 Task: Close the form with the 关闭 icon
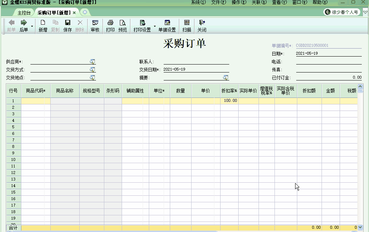[202, 26]
